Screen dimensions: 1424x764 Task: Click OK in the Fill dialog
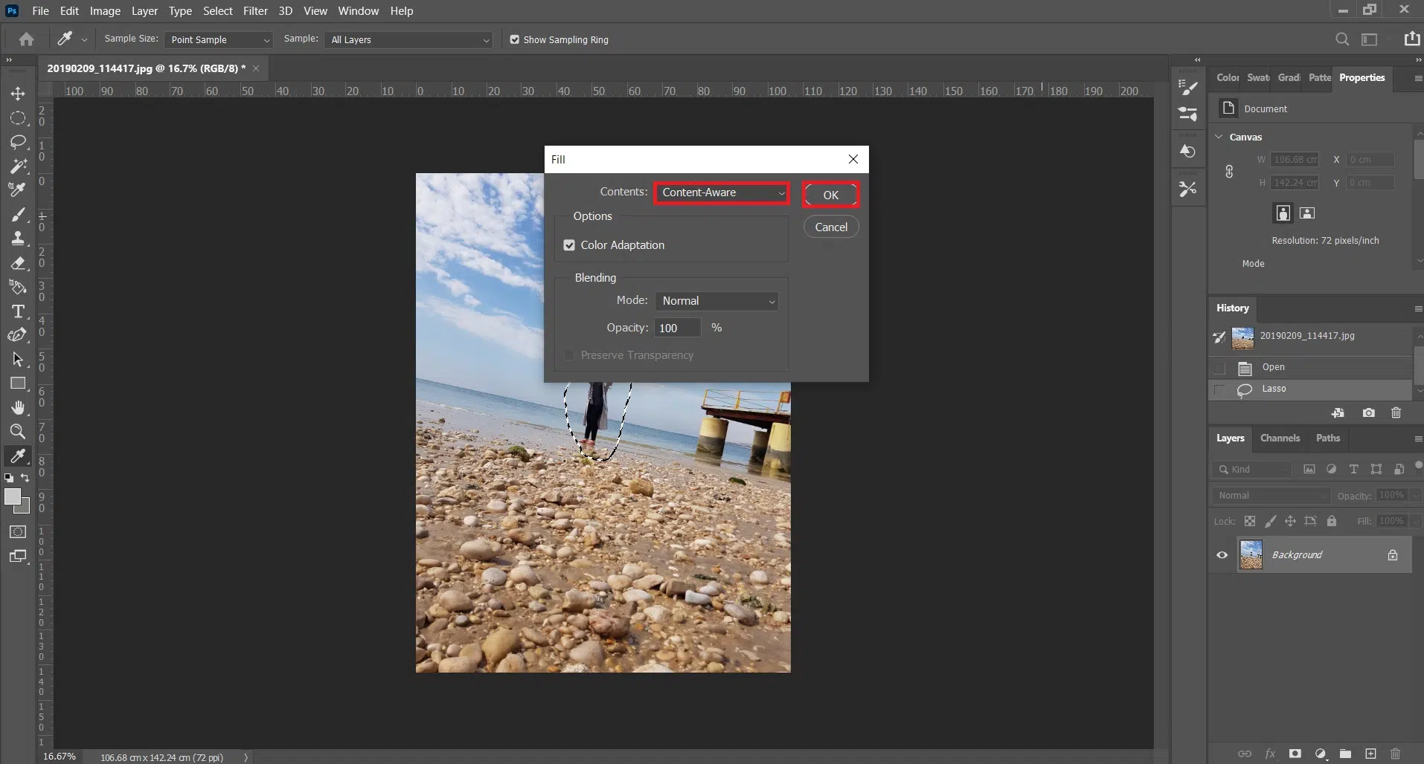click(830, 195)
